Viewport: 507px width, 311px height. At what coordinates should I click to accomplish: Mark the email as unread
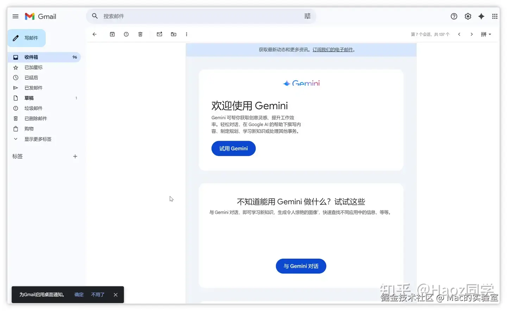(159, 34)
